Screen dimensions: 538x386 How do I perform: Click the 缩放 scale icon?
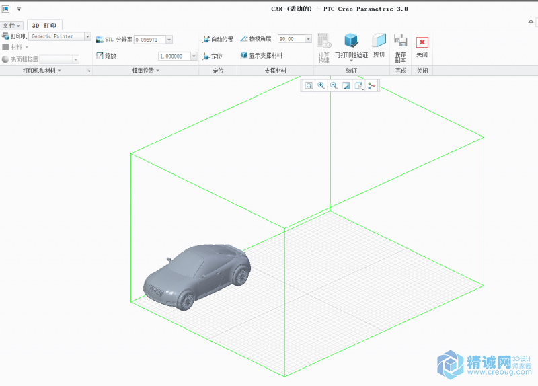(100, 56)
